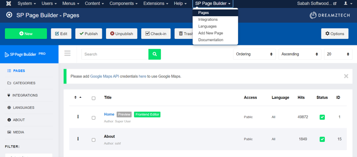This screenshot has height=157, width=357.
Task: Click the 'here' credentials link
Action: pyautogui.click(x=142, y=76)
